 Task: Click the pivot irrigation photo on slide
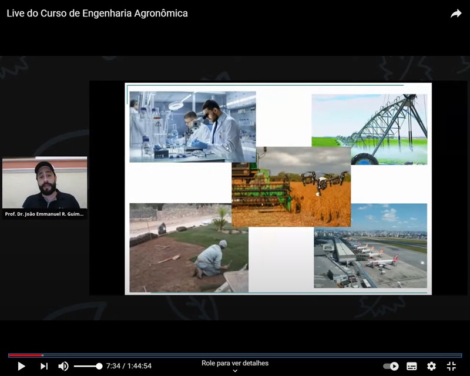(x=370, y=129)
